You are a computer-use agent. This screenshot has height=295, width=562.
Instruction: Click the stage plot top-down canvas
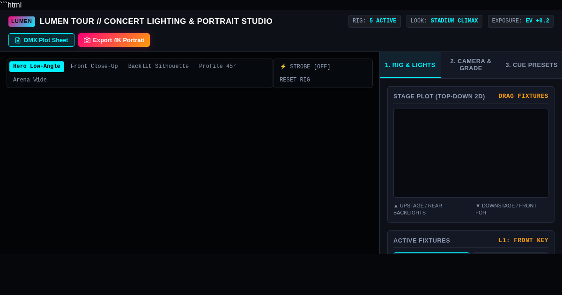(471, 153)
